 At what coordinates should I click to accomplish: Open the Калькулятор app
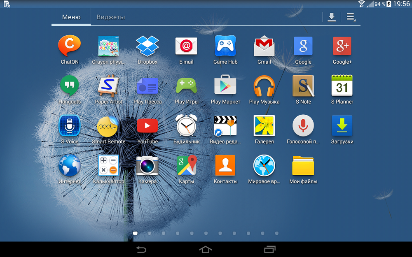(108, 165)
